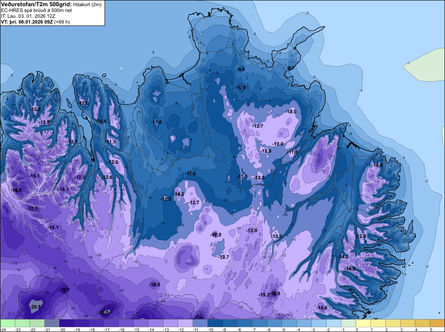Click the -17.0 temperature value

pyautogui.click(x=80, y=177)
